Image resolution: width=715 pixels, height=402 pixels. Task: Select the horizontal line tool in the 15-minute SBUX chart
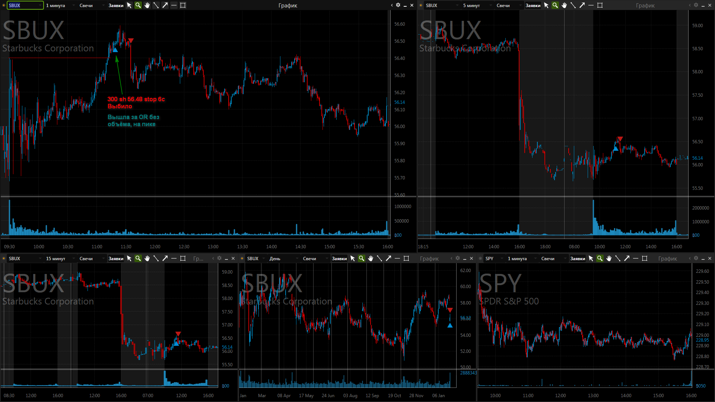(174, 258)
